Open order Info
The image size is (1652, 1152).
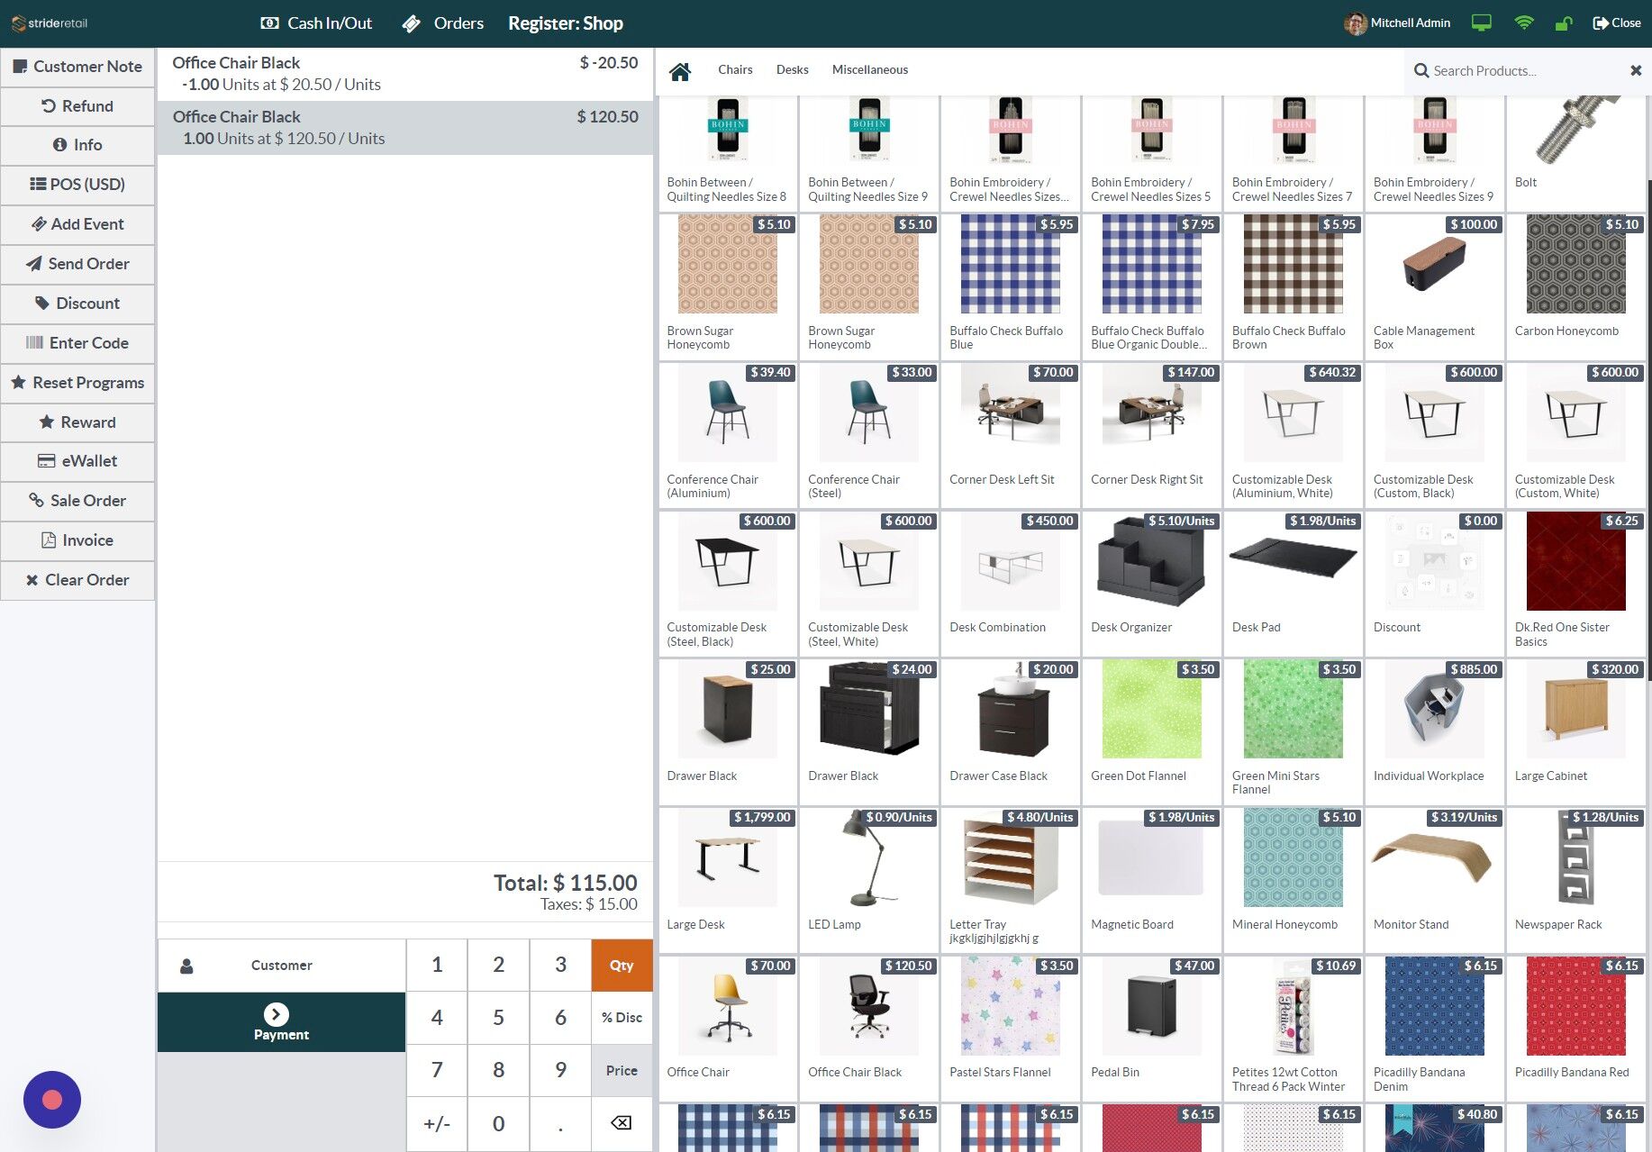click(x=77, y=145)
